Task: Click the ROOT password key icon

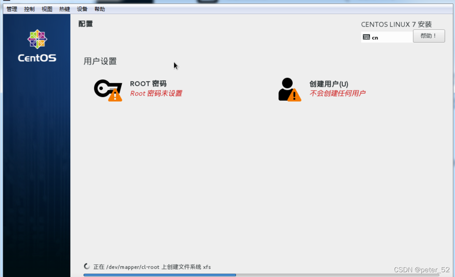Action: pyautogui.click(x=108, y=90)
